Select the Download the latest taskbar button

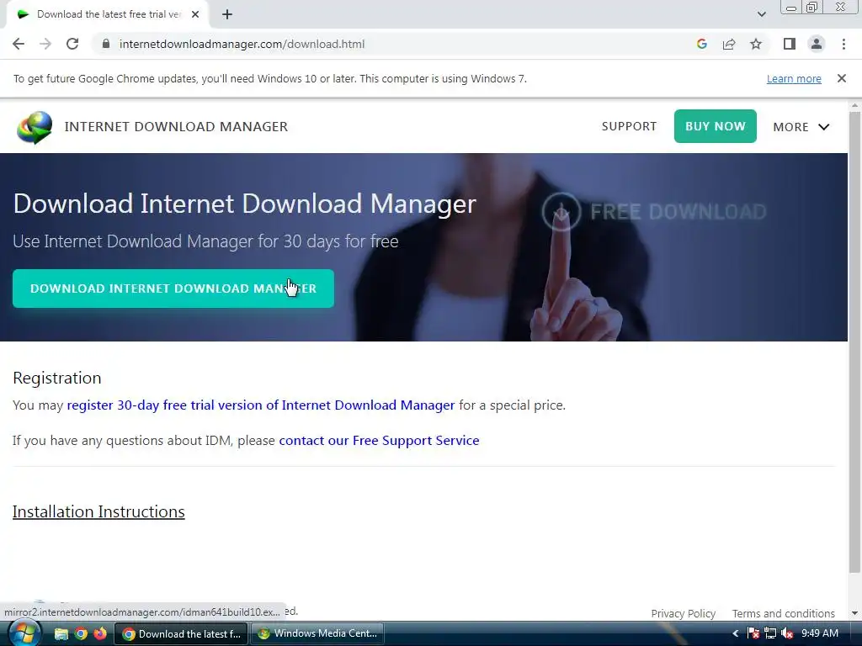click(181, 633)
